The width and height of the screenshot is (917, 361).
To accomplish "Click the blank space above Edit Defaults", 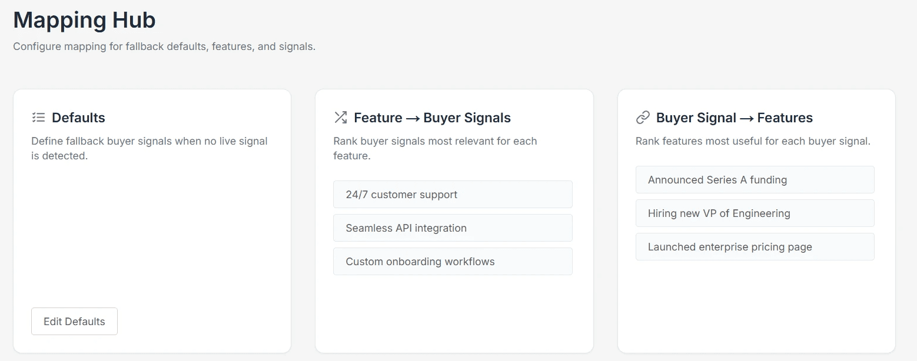I will pos(152,235).
